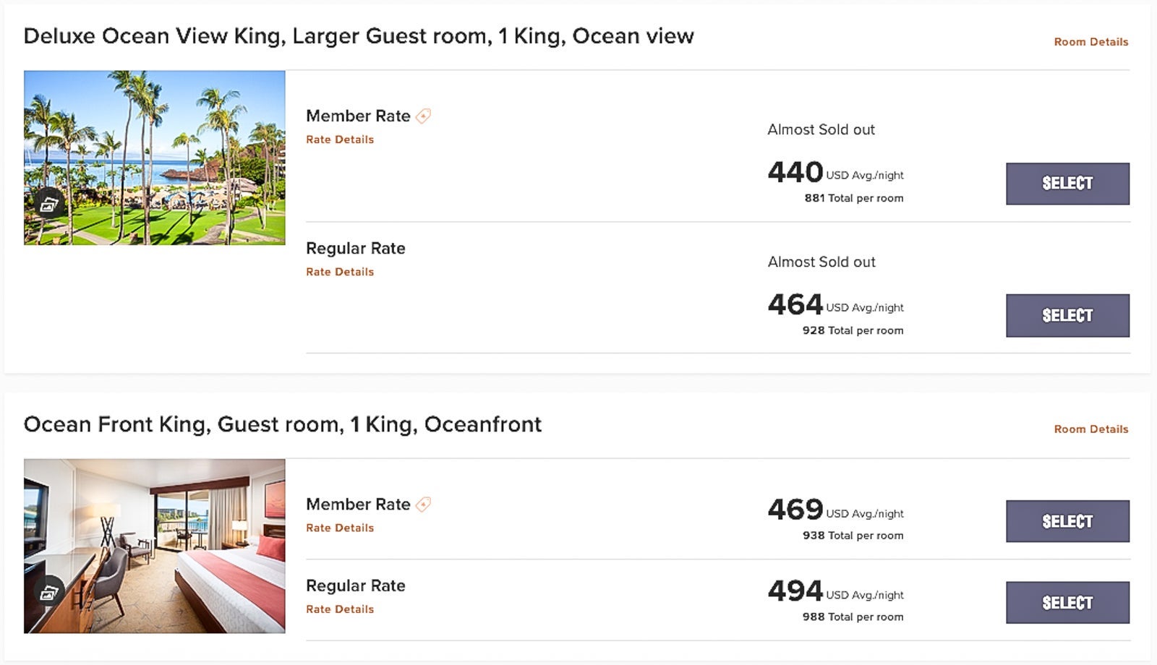Open Room Details for Ocean Front King
1157x665 pixels.
[x=1090, y=429]
